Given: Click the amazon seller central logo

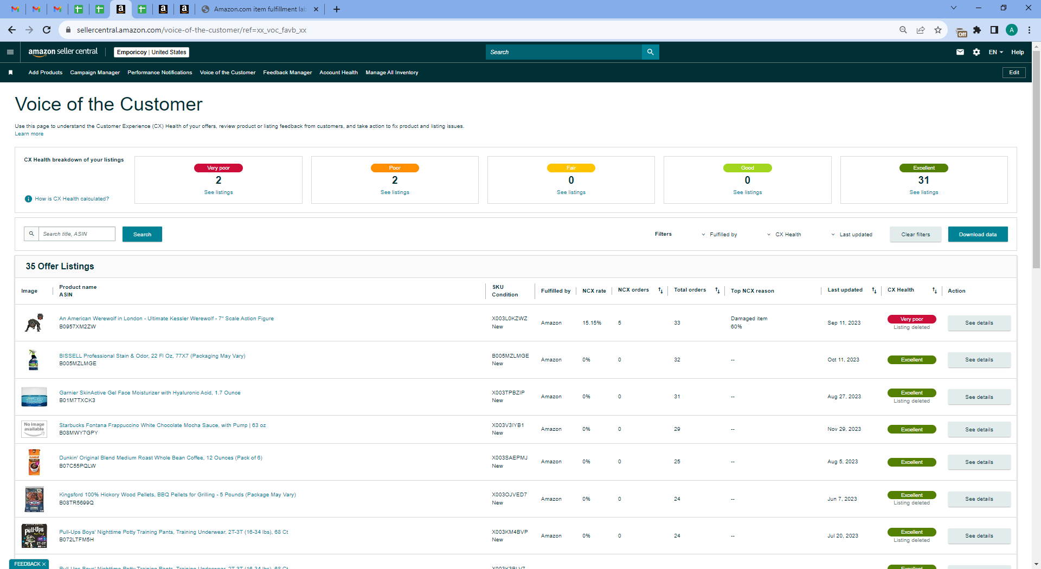Looking at the screenshot, I should click(63, 52).
